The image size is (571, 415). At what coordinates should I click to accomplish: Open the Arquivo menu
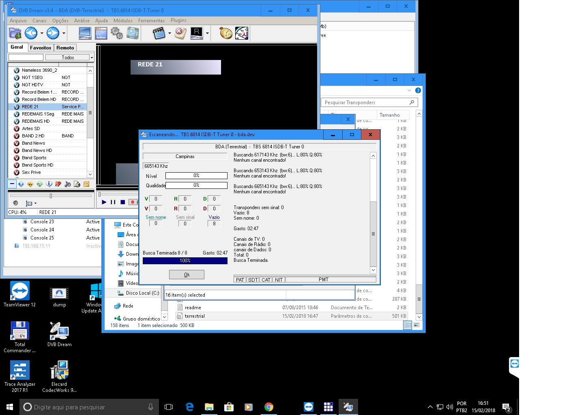(x=18, y=20)
